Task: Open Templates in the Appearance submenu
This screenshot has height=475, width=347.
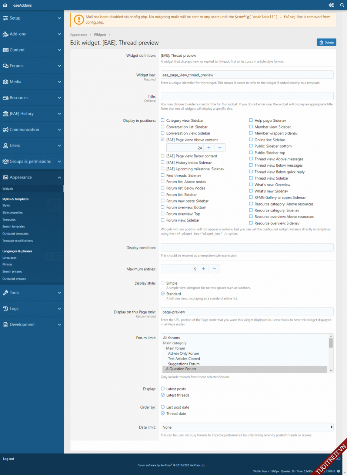Action: tap(9, 220)
